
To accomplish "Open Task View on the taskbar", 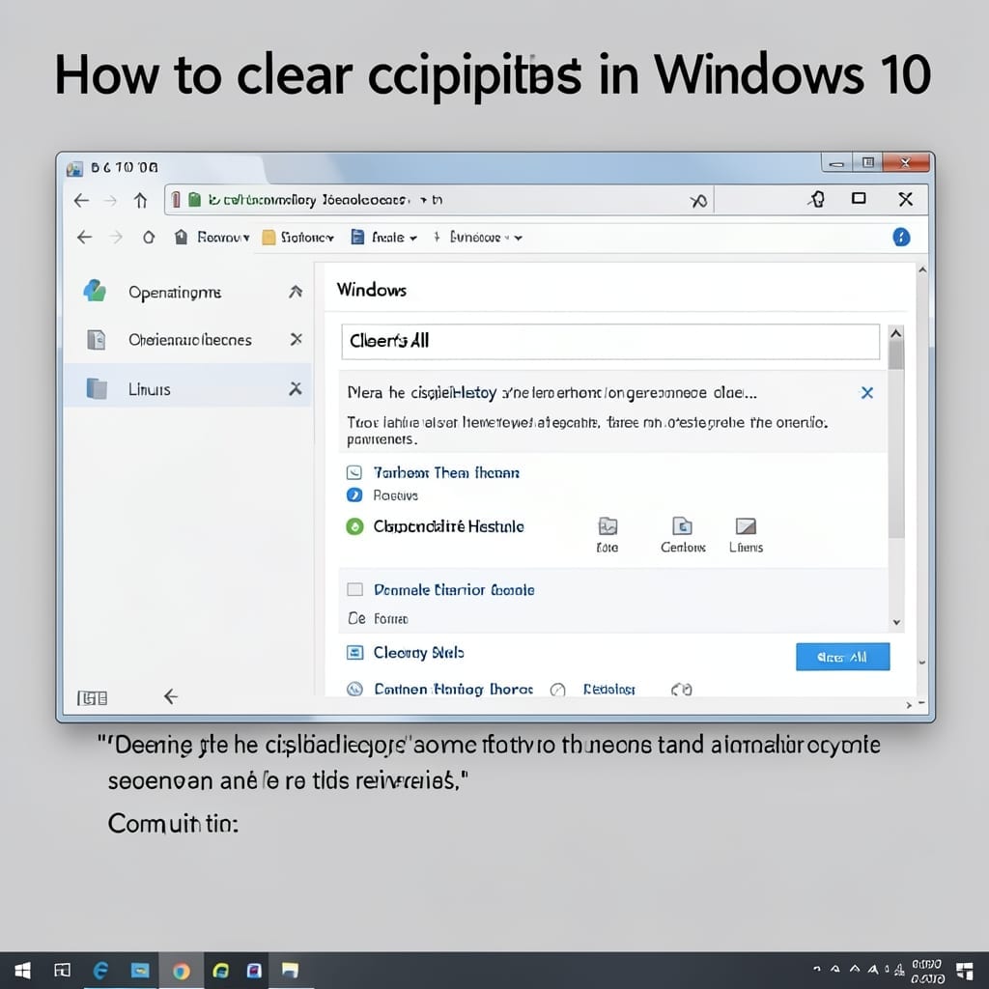I will pyautogui.click(x=62, y=970).
